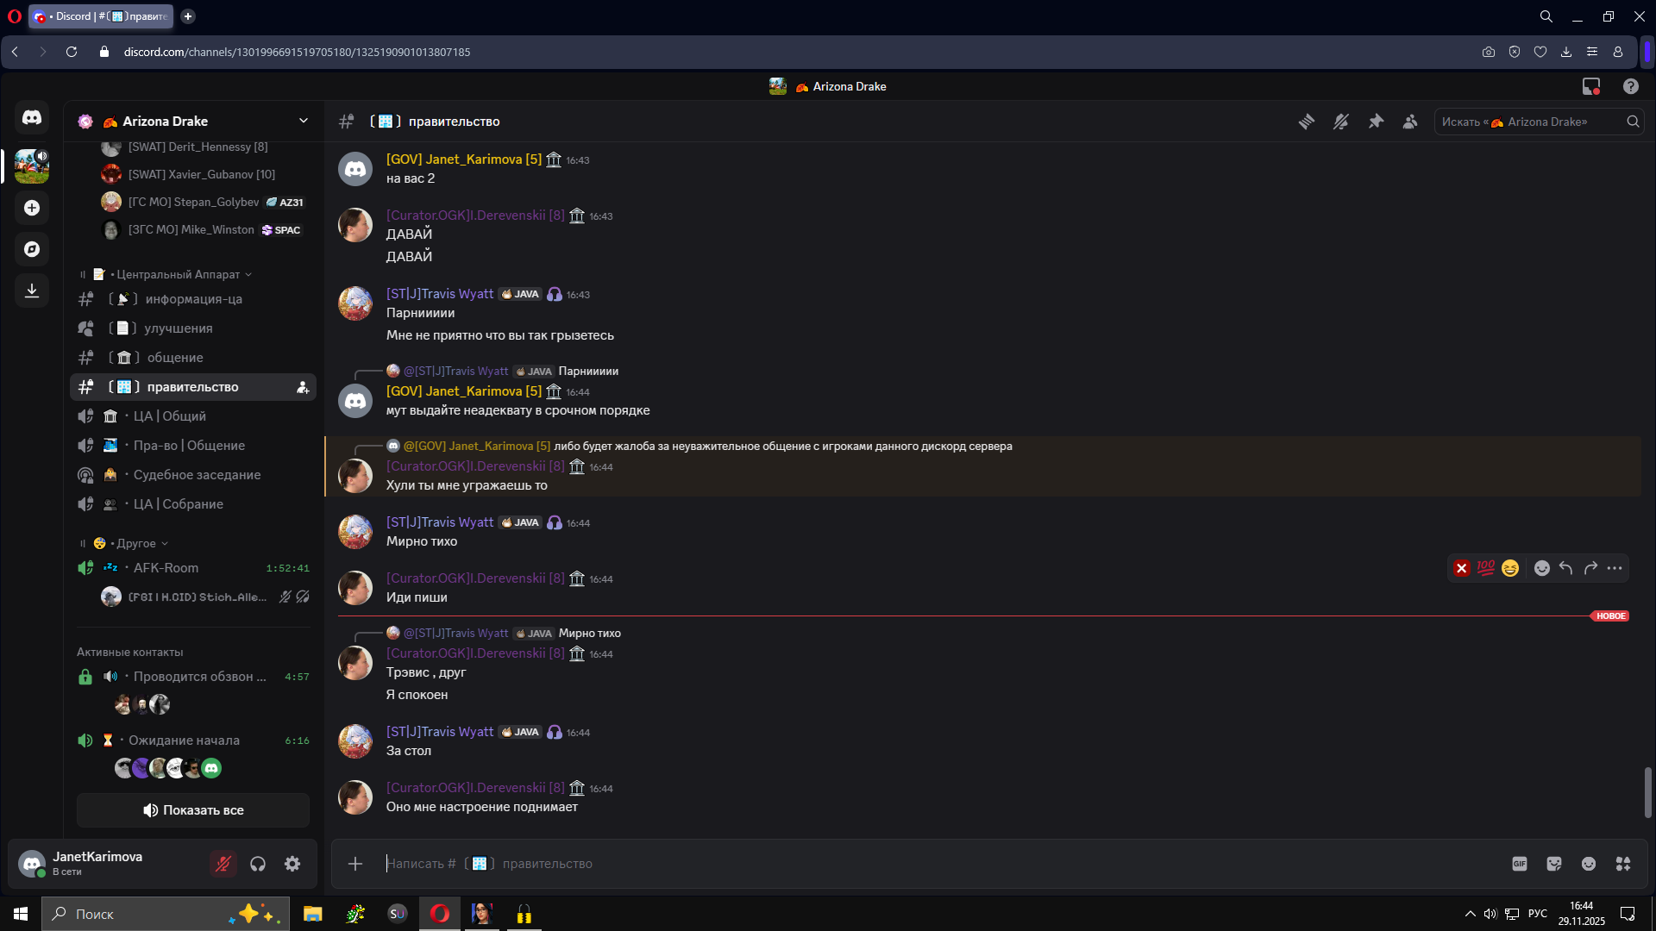Toggle microphone mute for JanetKarimova
This screenshot has height=931, width=1656.
[223, 864]
